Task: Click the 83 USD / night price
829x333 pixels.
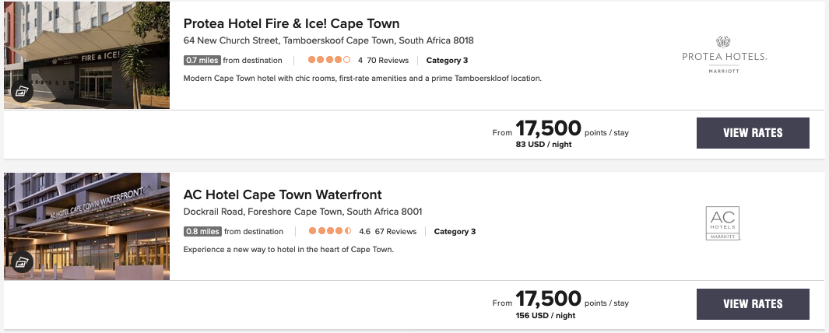Action: click(544, 145)
